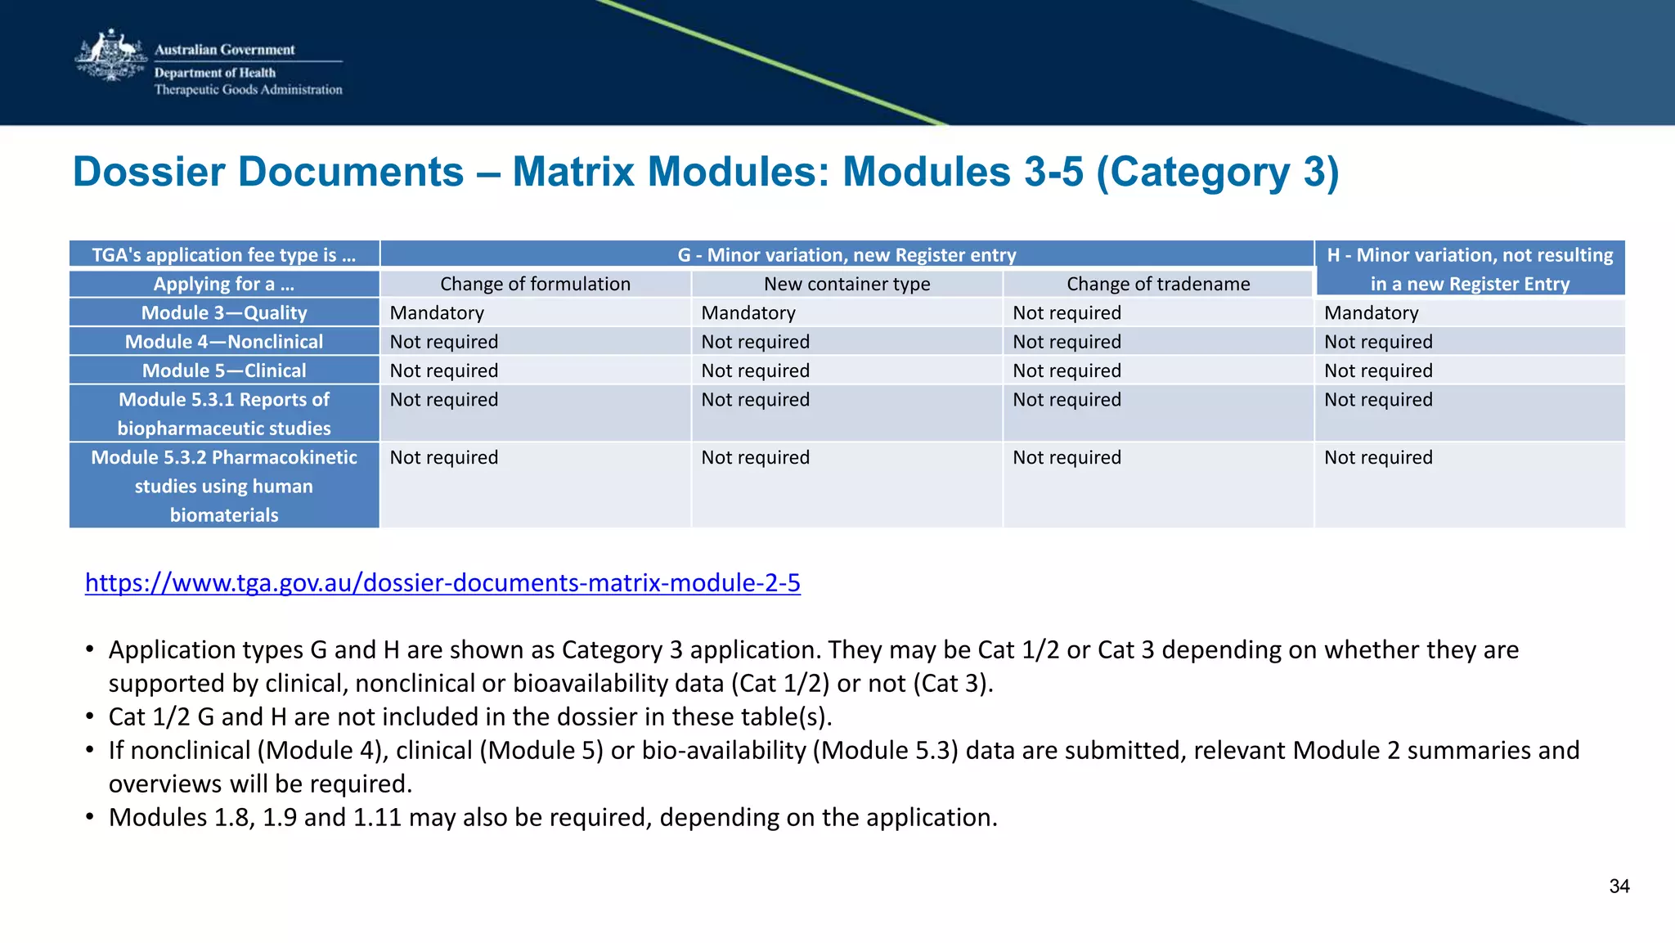Click Module 5.3.1 cell under Change of tradename

click(x=1158, y=413)
